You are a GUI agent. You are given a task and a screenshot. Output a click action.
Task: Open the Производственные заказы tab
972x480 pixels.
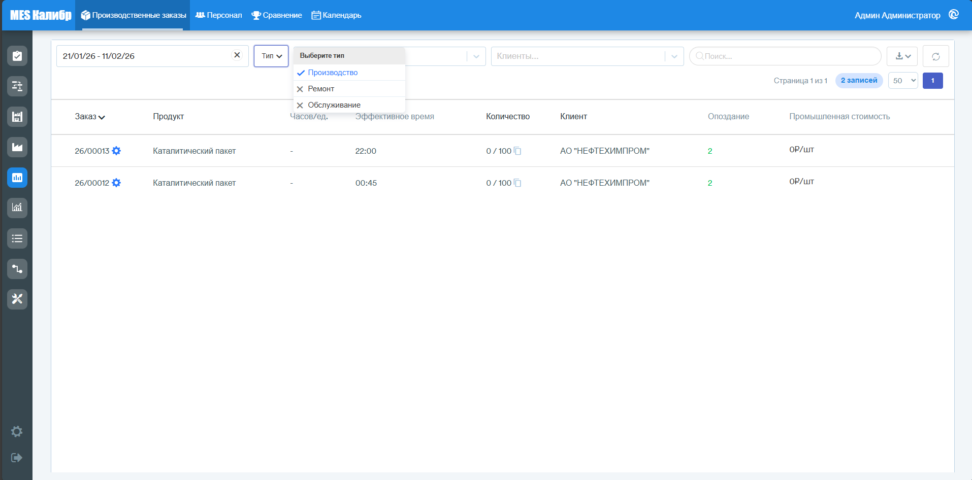pos(133,15)
